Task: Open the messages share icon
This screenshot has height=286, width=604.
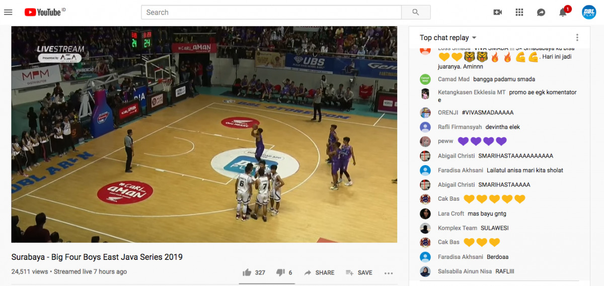Action: pos(541,12)
